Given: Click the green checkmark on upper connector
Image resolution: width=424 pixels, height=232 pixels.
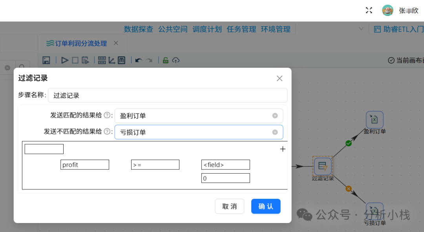Looking at the screenshot, I should (x=349, y=143).
